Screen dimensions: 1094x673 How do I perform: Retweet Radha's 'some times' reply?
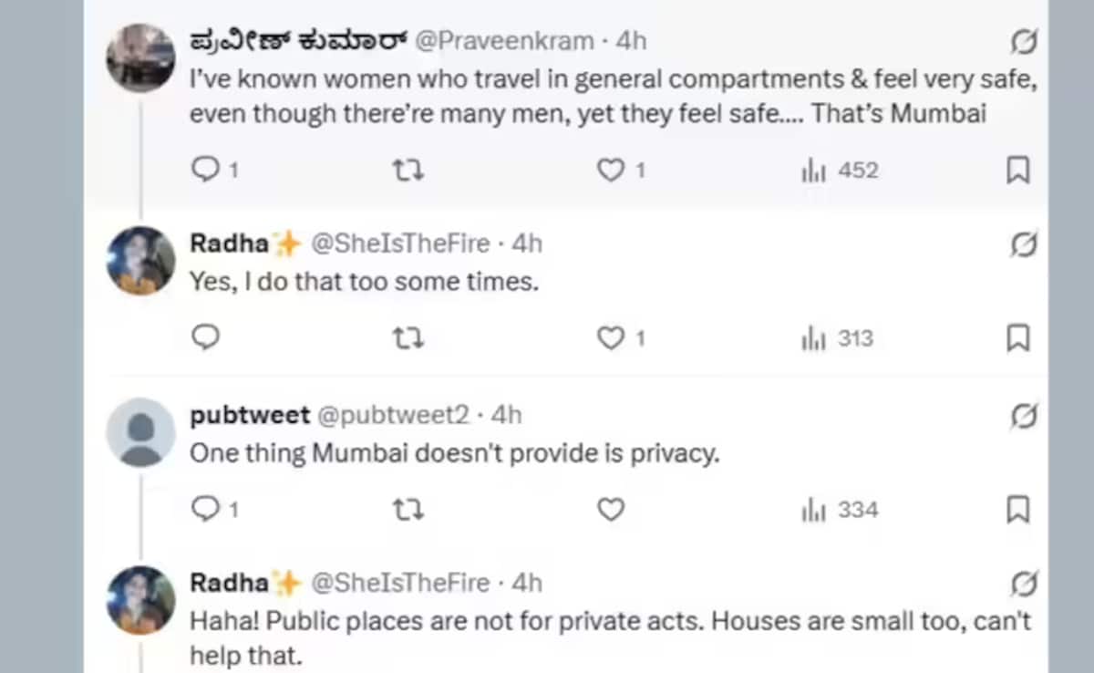tap(408, 338)
